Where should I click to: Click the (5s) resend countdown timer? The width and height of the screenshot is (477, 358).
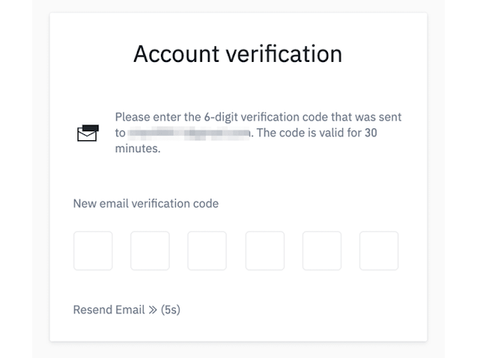tap(171, 310)
